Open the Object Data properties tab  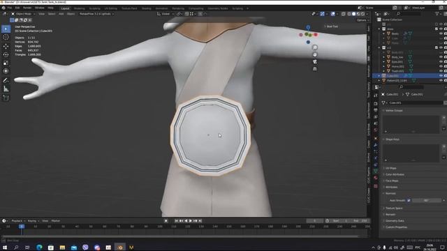tap(376, 172)
